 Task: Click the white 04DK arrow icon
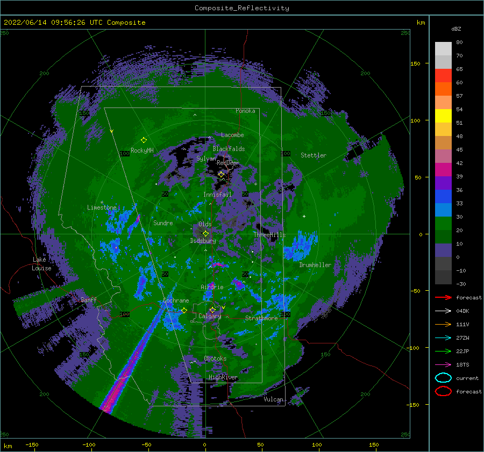pyautogui.click(x=443, y=311)
